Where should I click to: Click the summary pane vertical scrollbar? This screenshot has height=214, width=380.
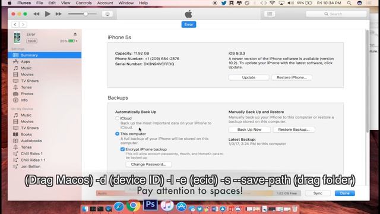(368, 81)
